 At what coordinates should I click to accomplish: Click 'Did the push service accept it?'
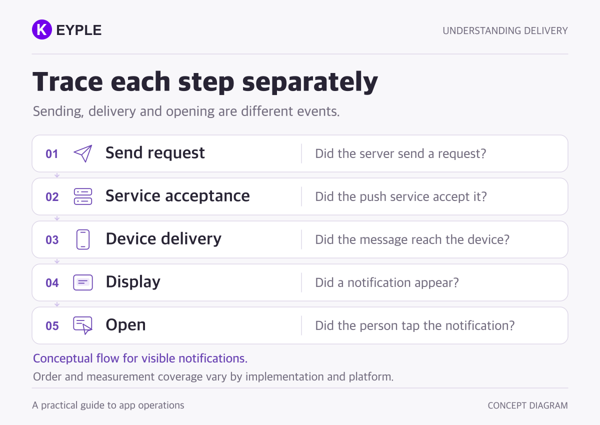(x=401, y=196)
